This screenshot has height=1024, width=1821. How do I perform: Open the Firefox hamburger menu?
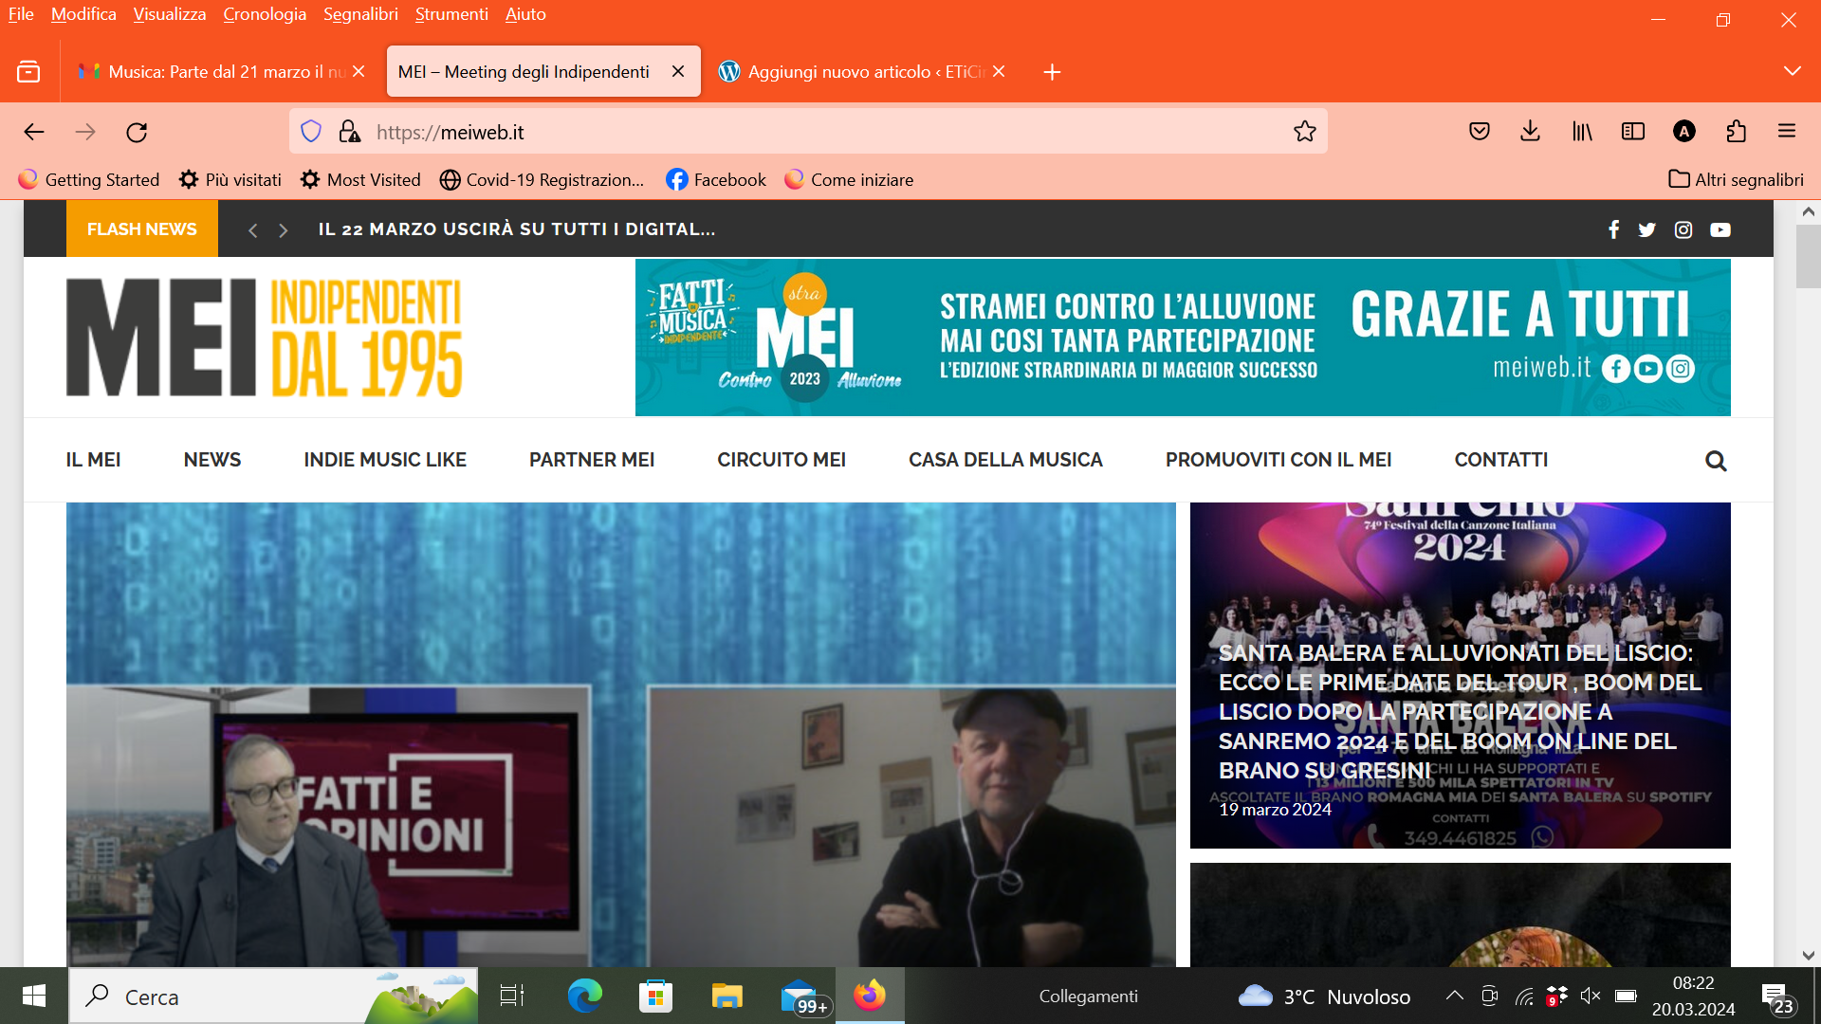[1787, 132]
